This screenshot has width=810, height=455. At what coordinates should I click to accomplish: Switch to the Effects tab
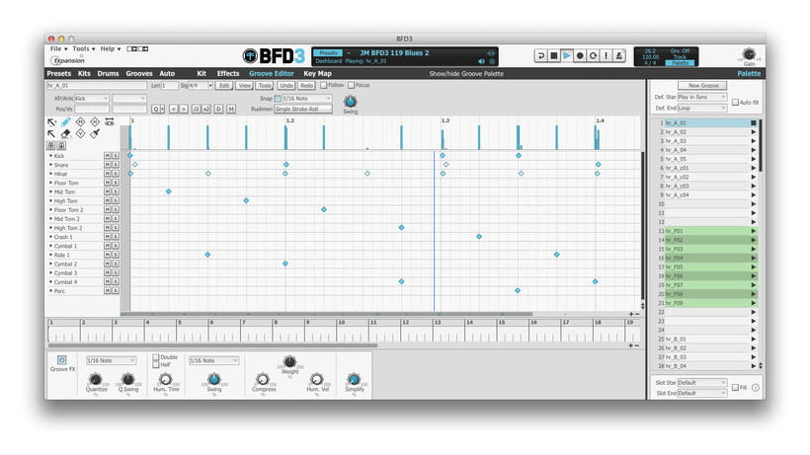point(228,74)
